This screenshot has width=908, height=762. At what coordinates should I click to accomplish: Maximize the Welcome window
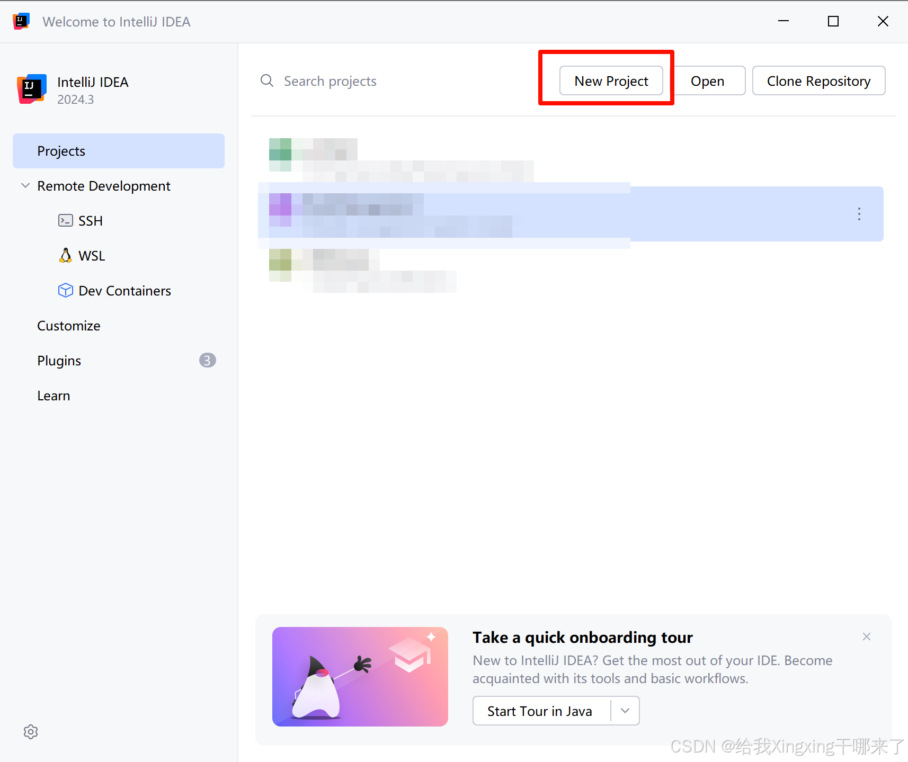click(833, 21)
